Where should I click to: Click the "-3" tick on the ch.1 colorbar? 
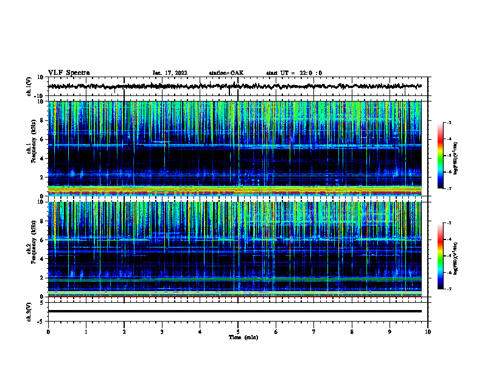click(449, 122)
